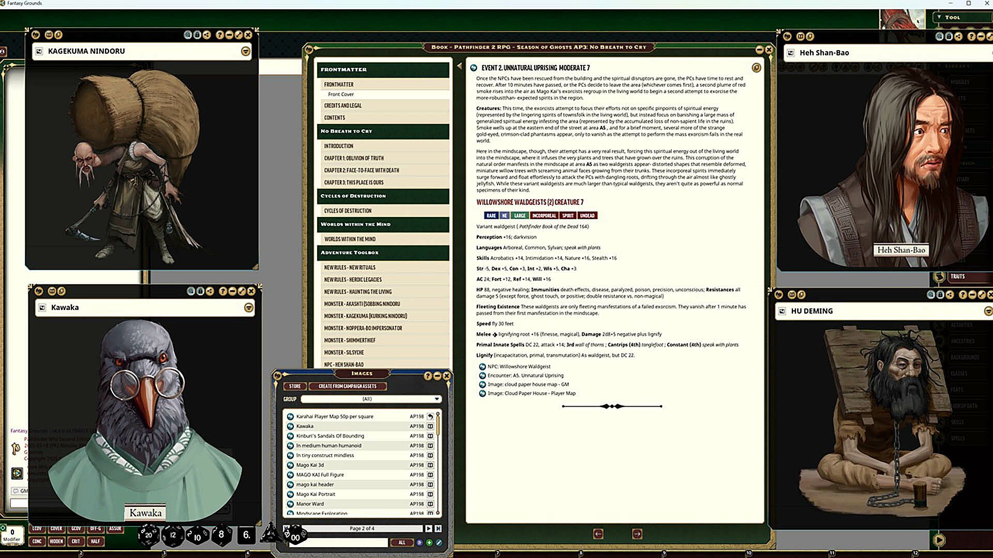Open Kagekuma Nindoru header menu button
The width and height of the screenshot is (993, 558).
pyautogui.click(x=246, y=51)
